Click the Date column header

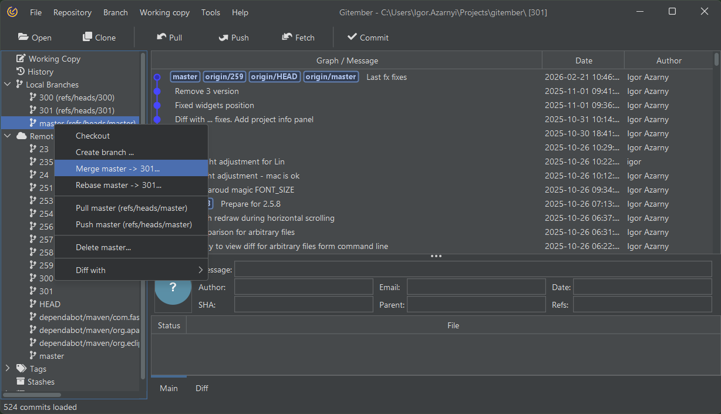coord(583,60)
